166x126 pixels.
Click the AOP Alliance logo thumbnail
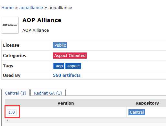pos(10,25)
